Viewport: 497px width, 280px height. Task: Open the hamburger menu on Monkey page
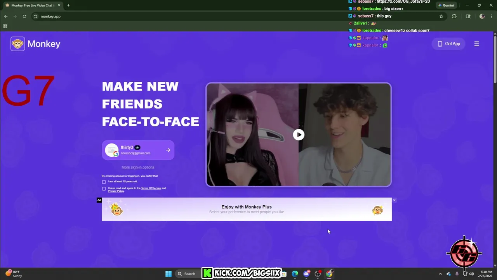click(x=476, y=44)
